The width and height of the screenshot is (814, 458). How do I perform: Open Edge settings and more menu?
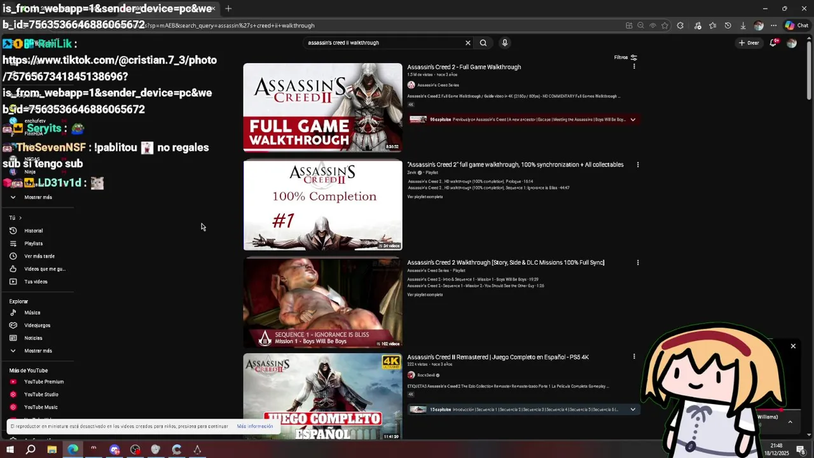[x=773, y=25]
